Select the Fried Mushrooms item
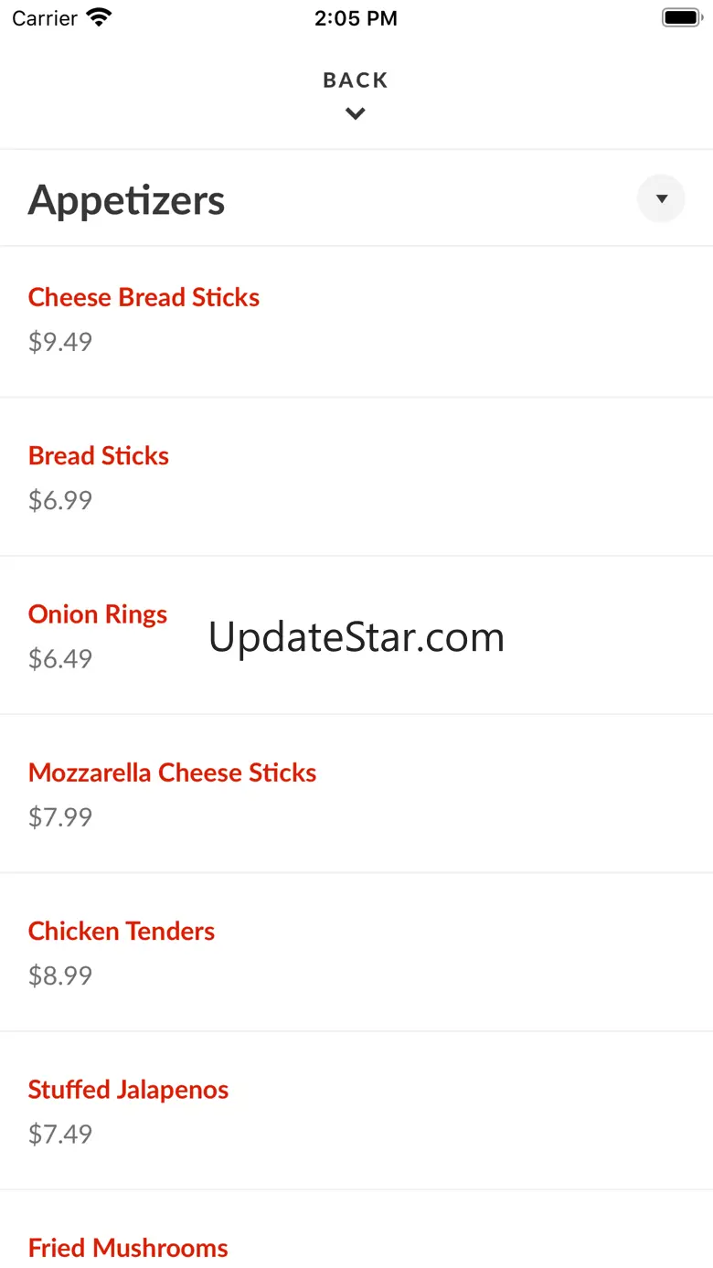Viewport: 713px width, 1268px height. pyautogui.click(x=128, y=1247)
